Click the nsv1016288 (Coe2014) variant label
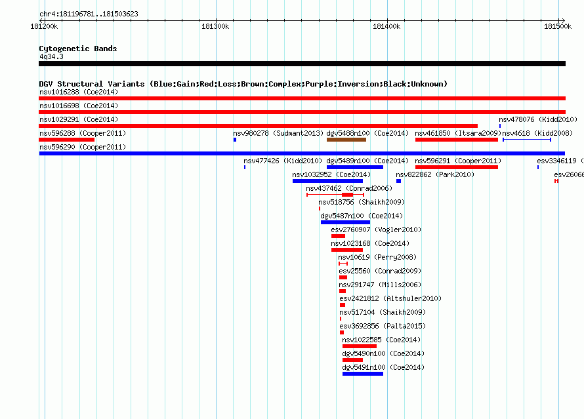584x419 pixels. click(79, 92)
